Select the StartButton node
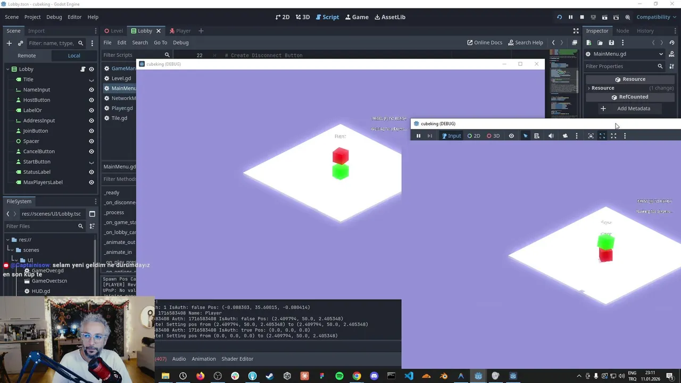This screenshot has height=383, width=681. [x=37, y=162]
